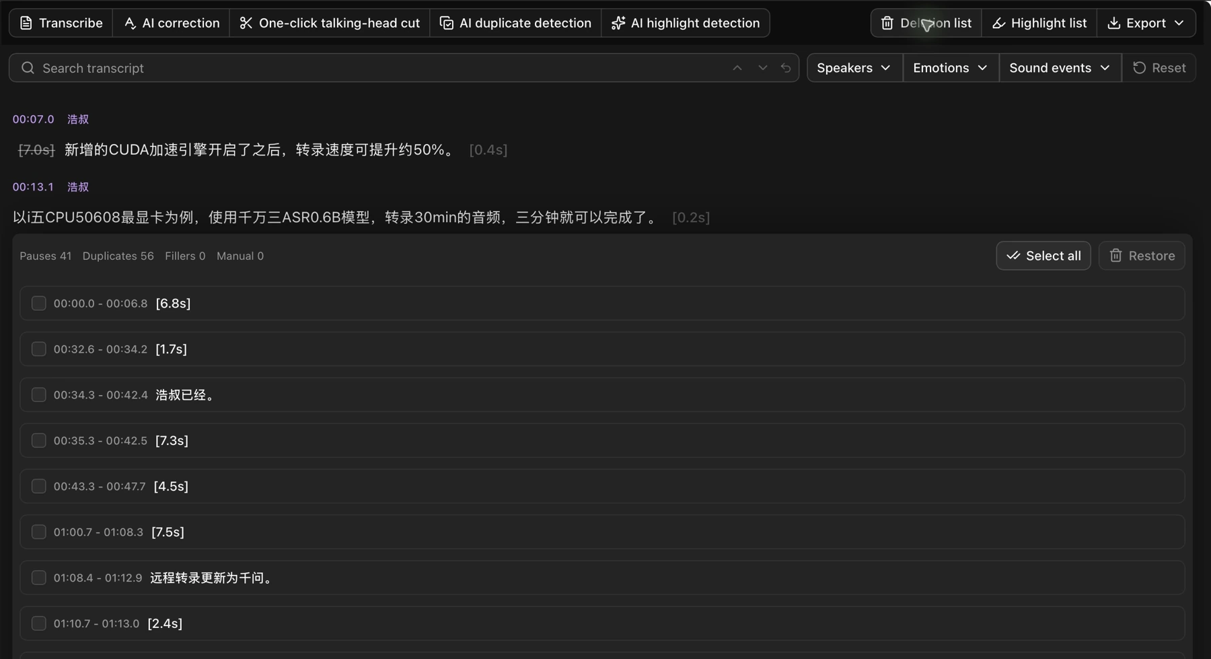Click the highlighter icon in Highlight list
Viewport: 1211px width, 659px height.
(x=998, y=23)
